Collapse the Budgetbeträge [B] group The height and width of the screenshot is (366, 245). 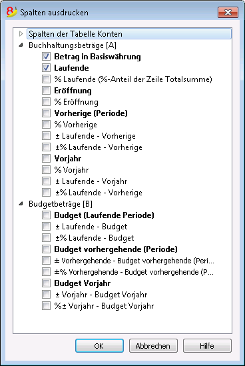pos(21,204)
